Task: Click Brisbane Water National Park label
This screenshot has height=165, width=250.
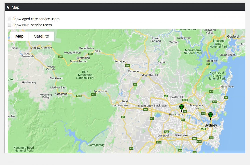Action: (218, 44)
